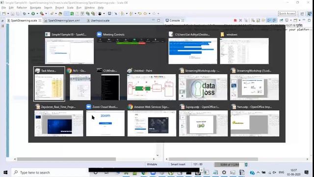Open the Run configurations dropdown arrow
The width and height of the screenshot is (314, 177).
[37, 14]
